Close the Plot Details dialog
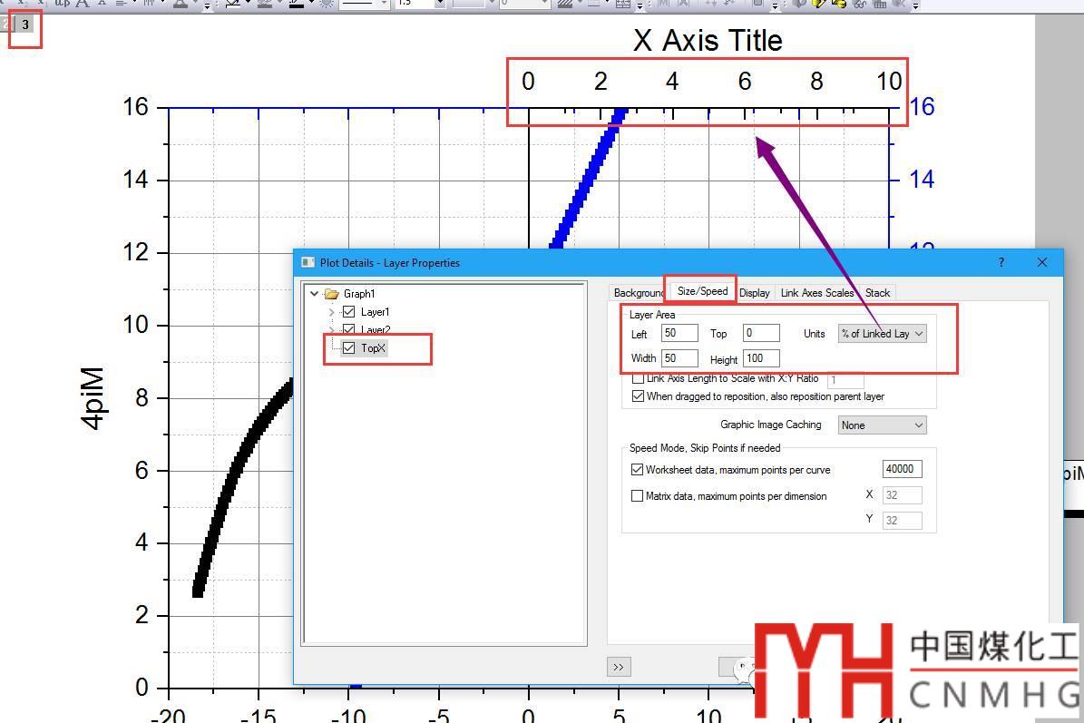This screenshot has width=1084, height=723. click(1042, 262)
